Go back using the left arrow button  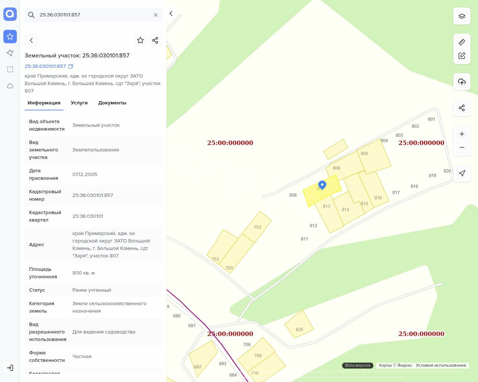31,40
